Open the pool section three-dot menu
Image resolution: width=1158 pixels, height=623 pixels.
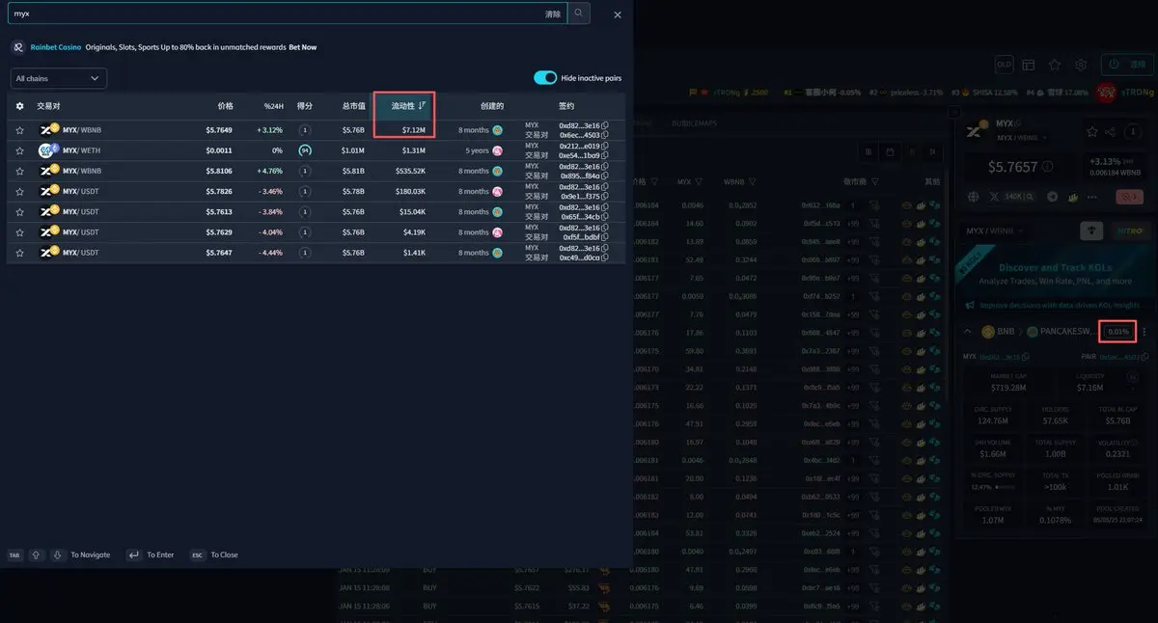1144,332
